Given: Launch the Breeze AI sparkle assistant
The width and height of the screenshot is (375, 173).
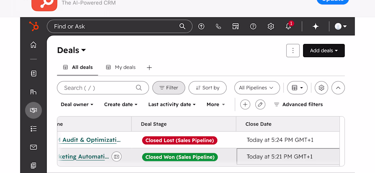Looking at the screenshot, I should click(316, 26).
